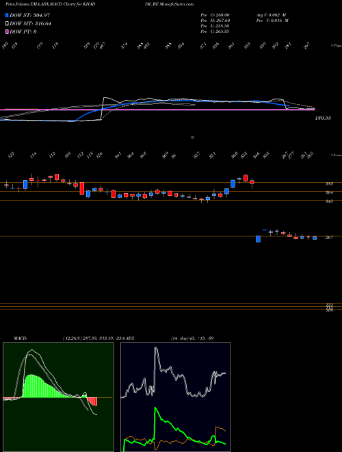Click the 364 price level label

click(329, 192)
